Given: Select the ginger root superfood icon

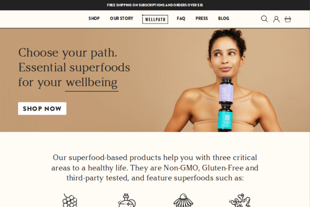Looking at the screenshot, I should [x=240, y=200].
